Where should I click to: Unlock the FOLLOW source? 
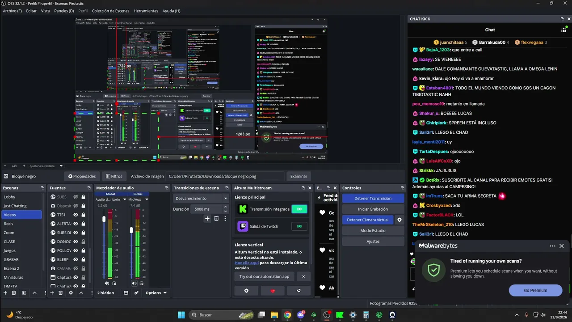tap(83, 250)
